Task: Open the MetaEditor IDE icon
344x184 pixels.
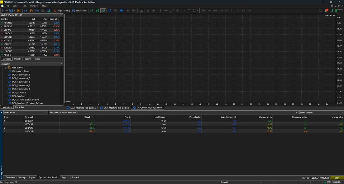Action: click(26, 10)
